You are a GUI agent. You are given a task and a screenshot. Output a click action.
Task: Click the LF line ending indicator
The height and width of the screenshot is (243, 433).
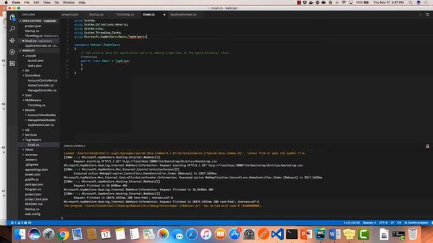coord(392,223)
